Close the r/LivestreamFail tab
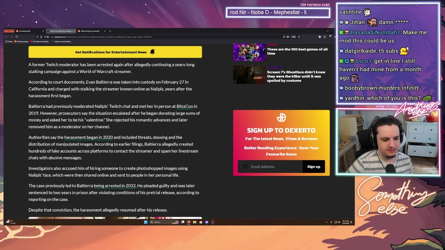Viewport: 445px width, 250px height. (43, 31)
